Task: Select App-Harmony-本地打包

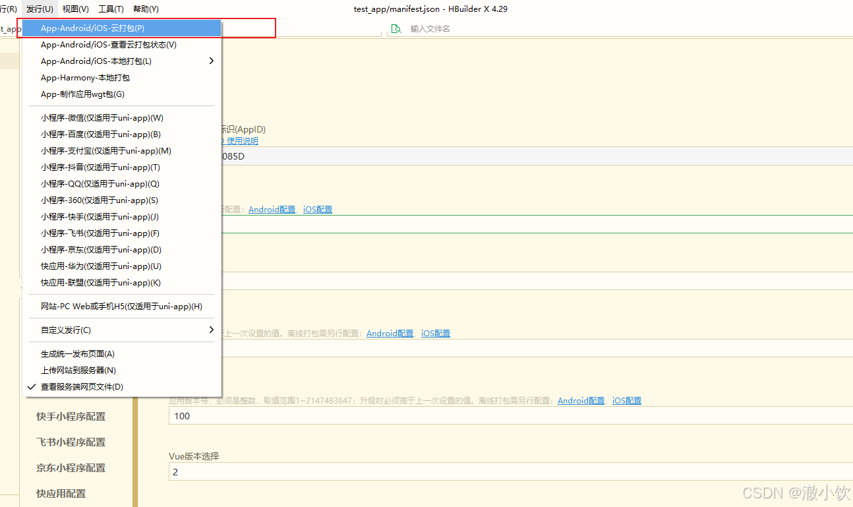Action: 122,78
